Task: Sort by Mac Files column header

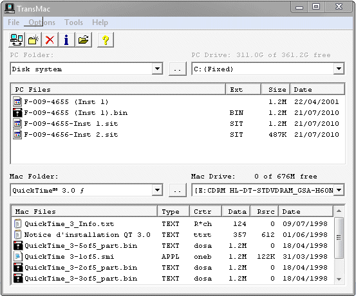Action: point(84,211)
